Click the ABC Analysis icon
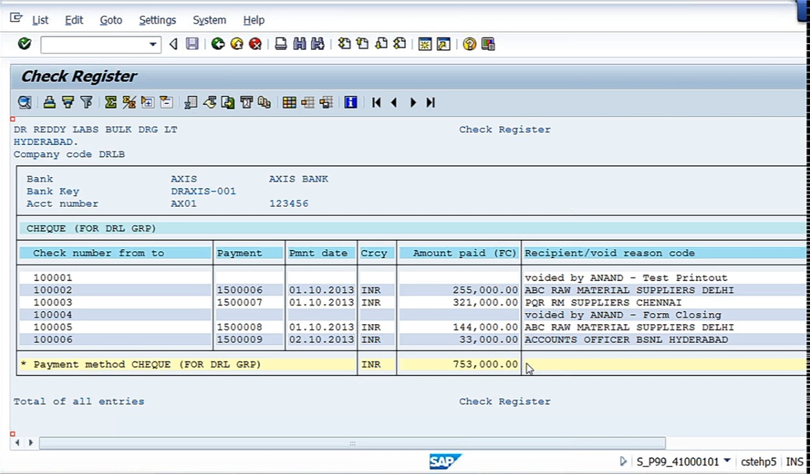This screenshot has height=474, width=810. (x=264, y=102)
